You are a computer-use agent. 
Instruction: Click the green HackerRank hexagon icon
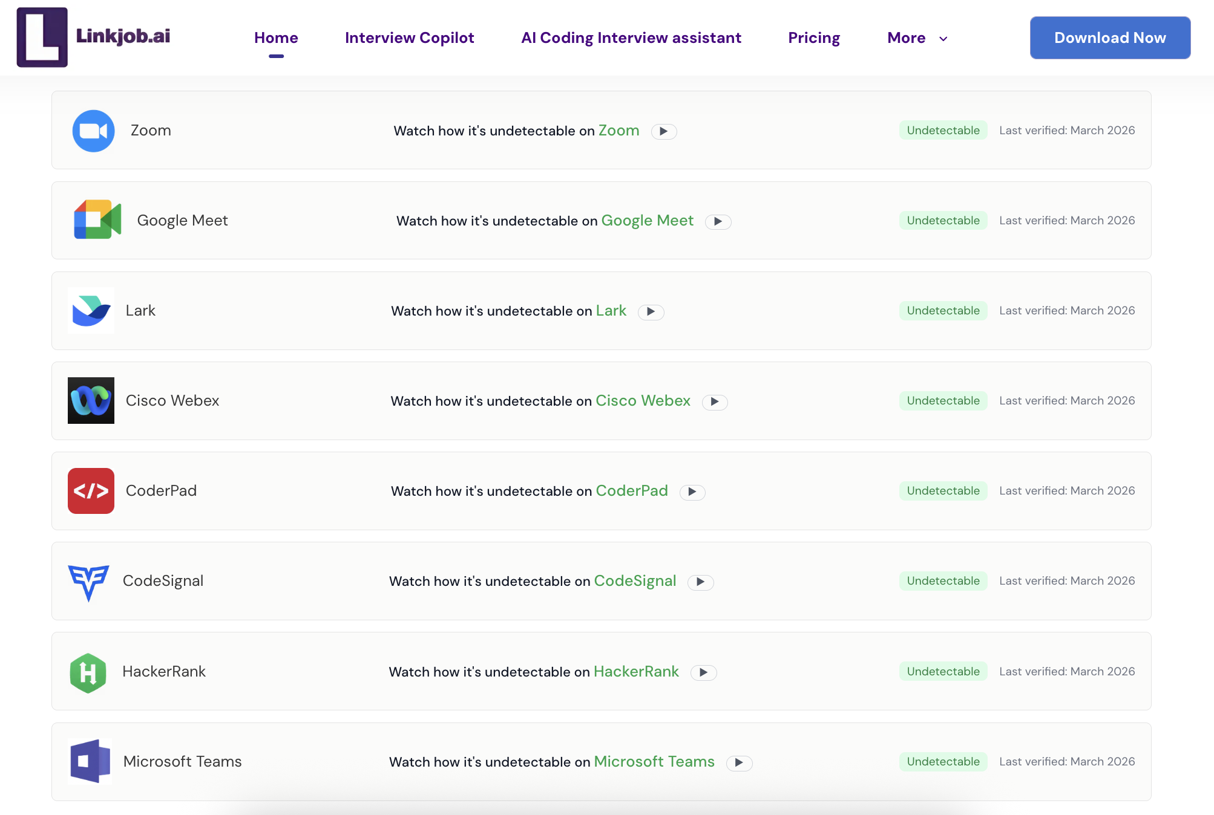click(x=88, y=672)
